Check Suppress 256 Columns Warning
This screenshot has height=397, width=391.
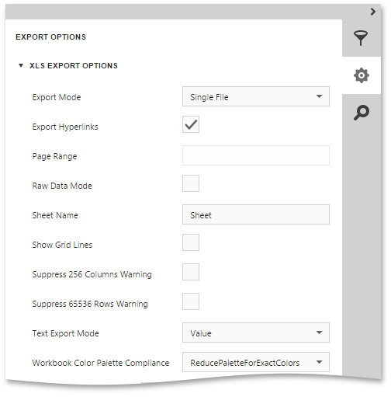coord(191,272)
